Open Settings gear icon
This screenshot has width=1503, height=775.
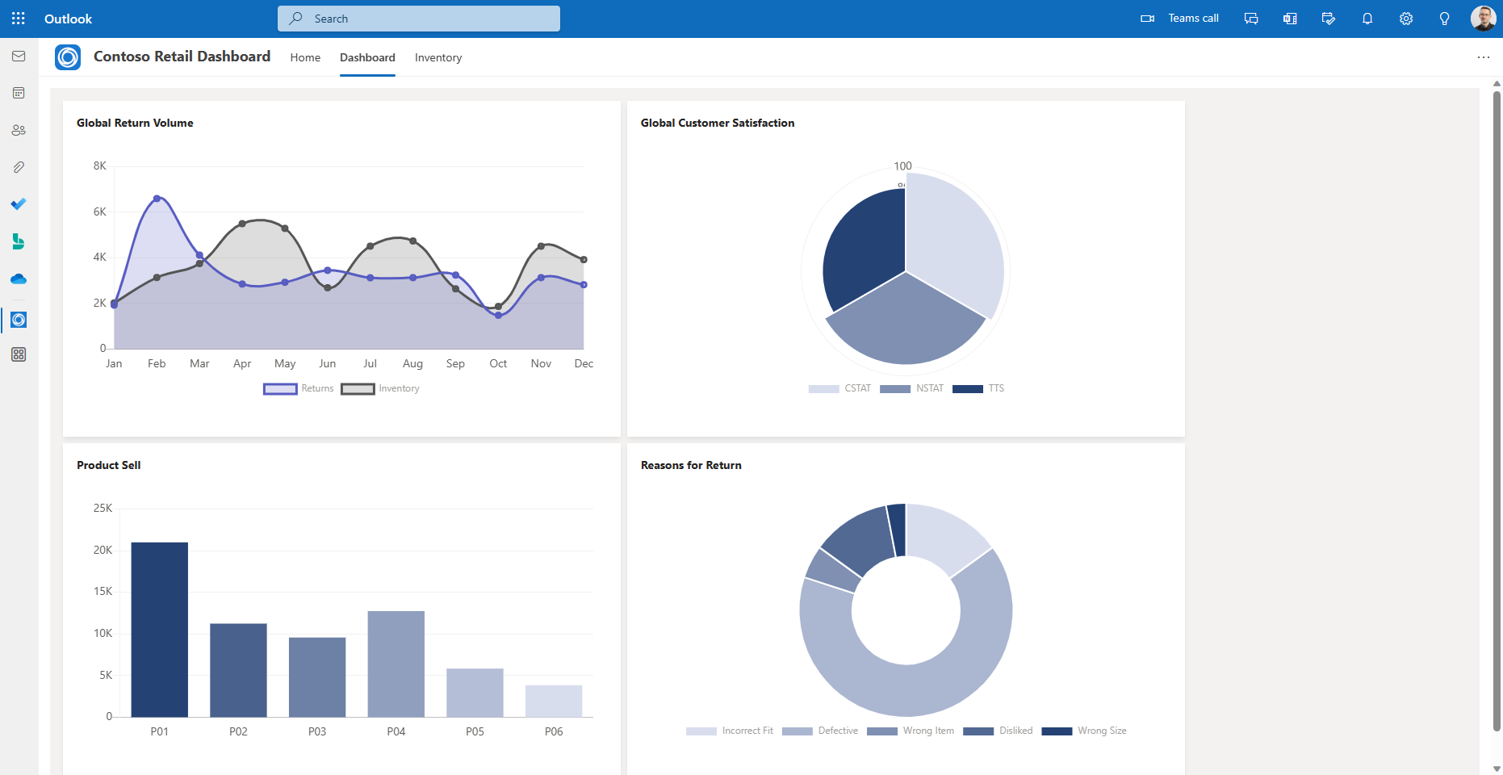click(1406, 19)
